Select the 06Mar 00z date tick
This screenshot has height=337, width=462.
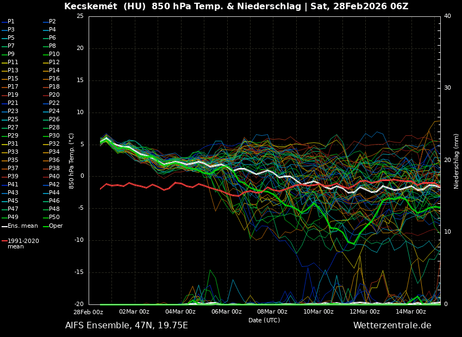click(226, 311)
